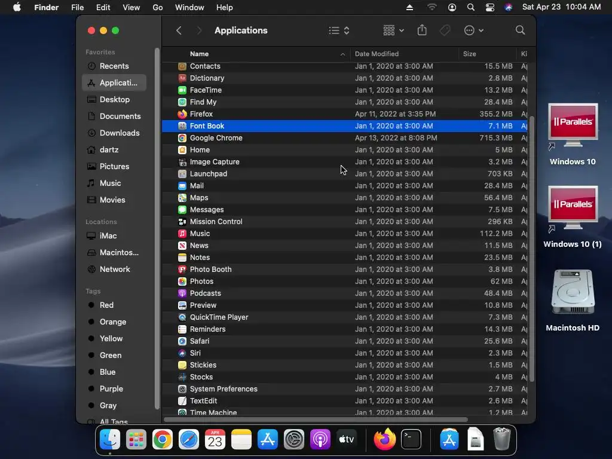Image resolution: width=612 pixels, height=459 pixels.
Task: Open Spotlight search in the menu bar
Action: (x=471, y=7)
